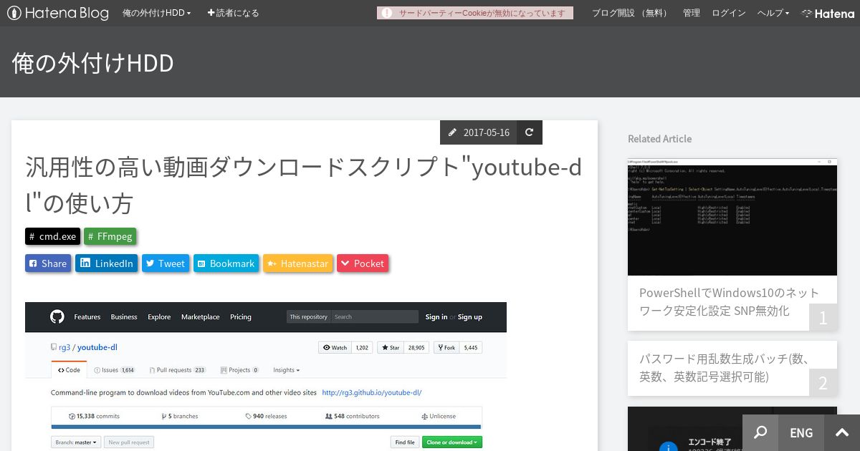860x451 pixels.
Task: Share the article on LinkedIn
Action: pos(106,263)
